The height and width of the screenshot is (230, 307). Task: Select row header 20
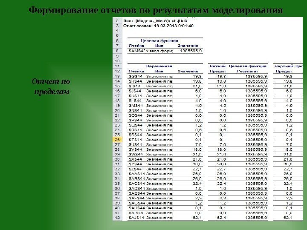pyautogui.click(x=117, y=110)
